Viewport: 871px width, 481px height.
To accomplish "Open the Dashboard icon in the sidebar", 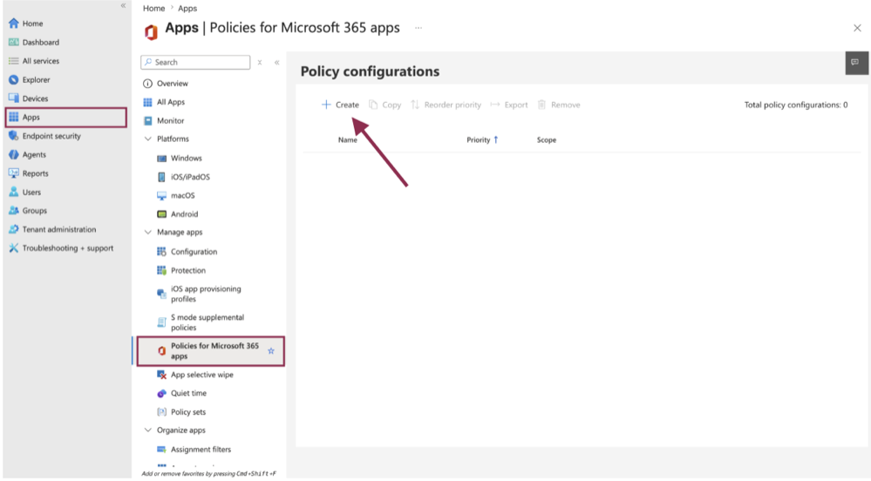I will click(x=13, y=42).
